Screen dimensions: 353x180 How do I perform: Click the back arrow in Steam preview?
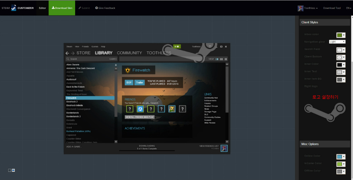point(67,53)
